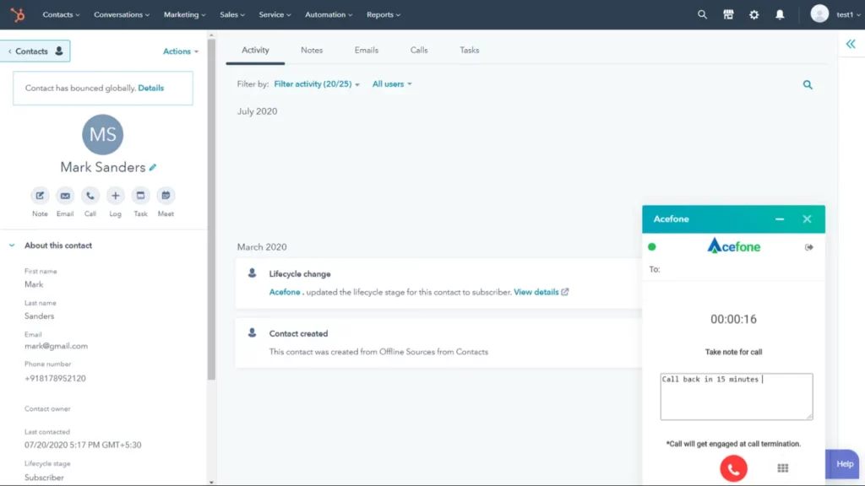Switch to the Calls tab
Screen dimensions: 865x486
pyautogui.click(x=419, y=50)
